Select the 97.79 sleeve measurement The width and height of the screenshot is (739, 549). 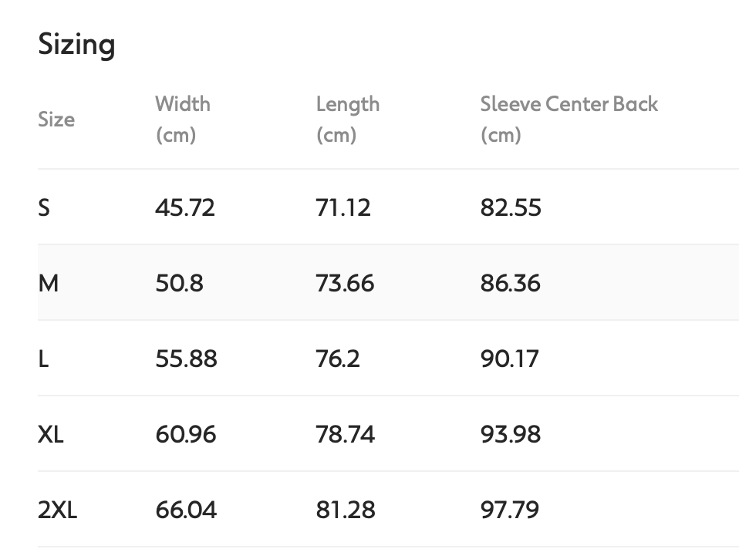[510, 510]
